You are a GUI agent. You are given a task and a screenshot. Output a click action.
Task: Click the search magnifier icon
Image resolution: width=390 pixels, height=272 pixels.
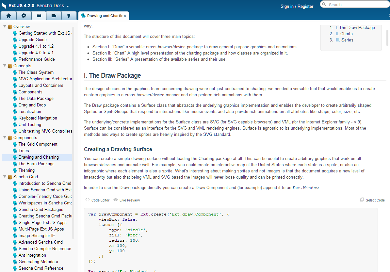point(324,4)
